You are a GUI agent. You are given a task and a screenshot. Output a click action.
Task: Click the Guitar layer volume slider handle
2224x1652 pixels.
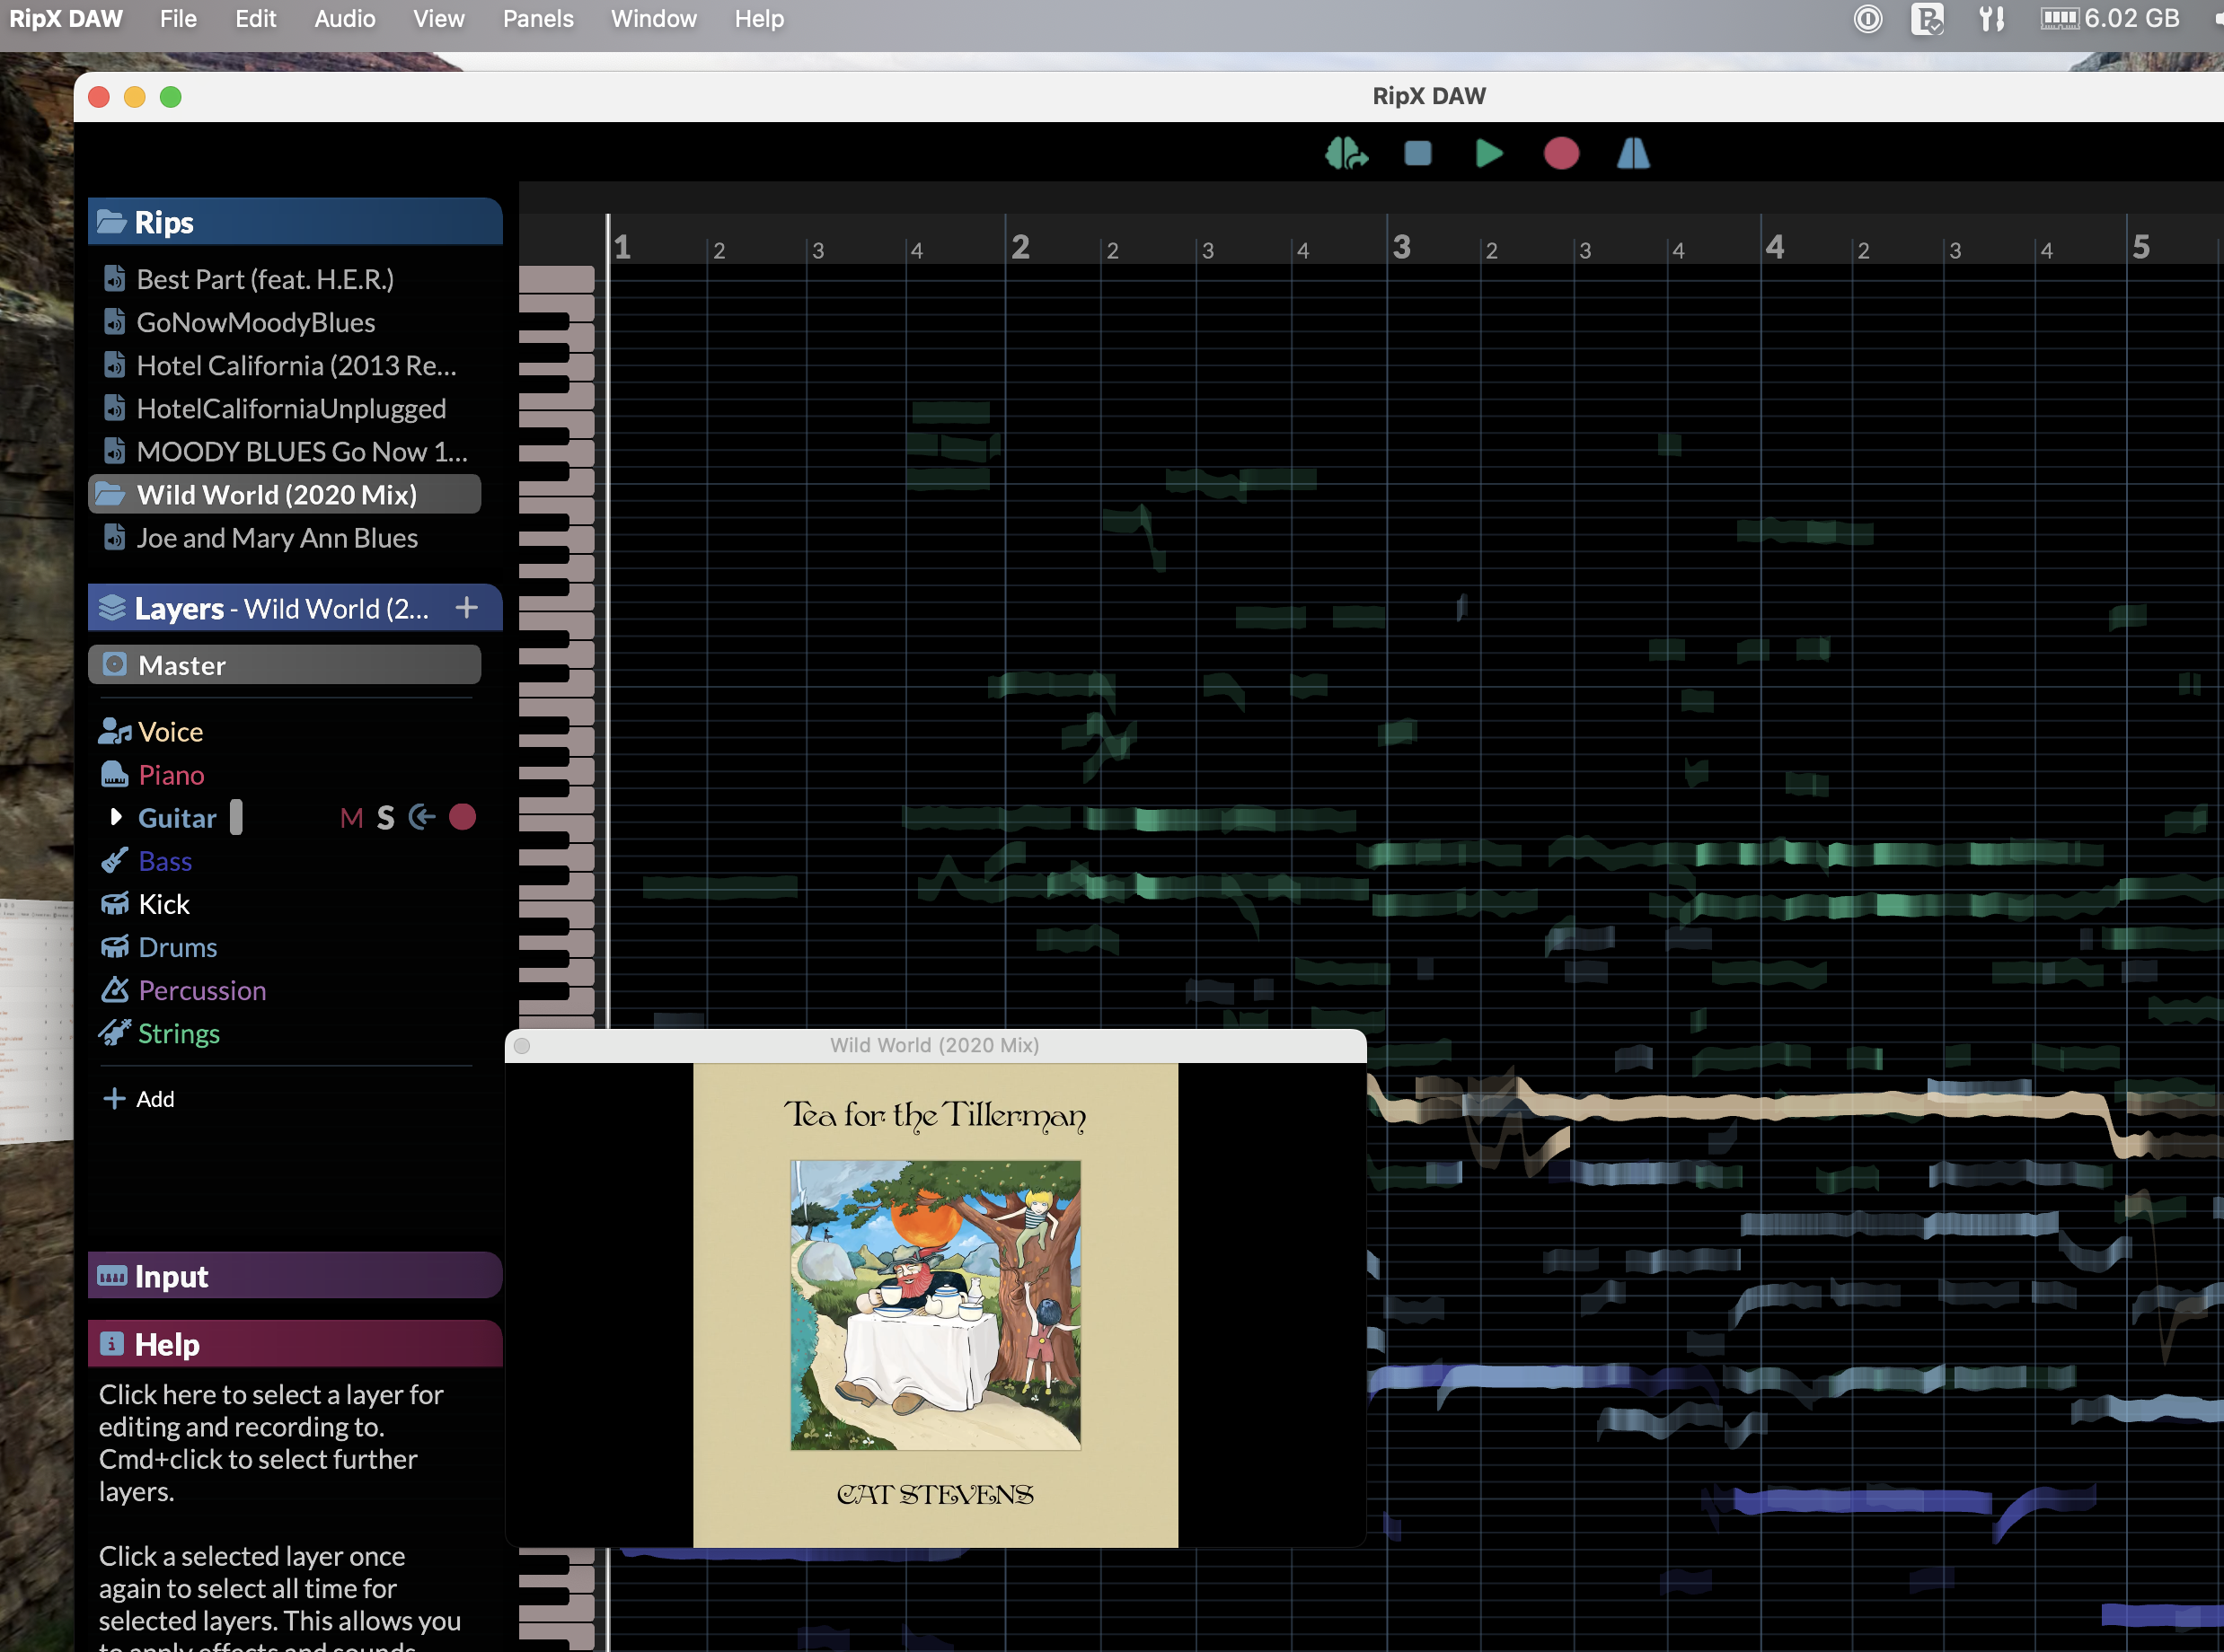(236, 817)
